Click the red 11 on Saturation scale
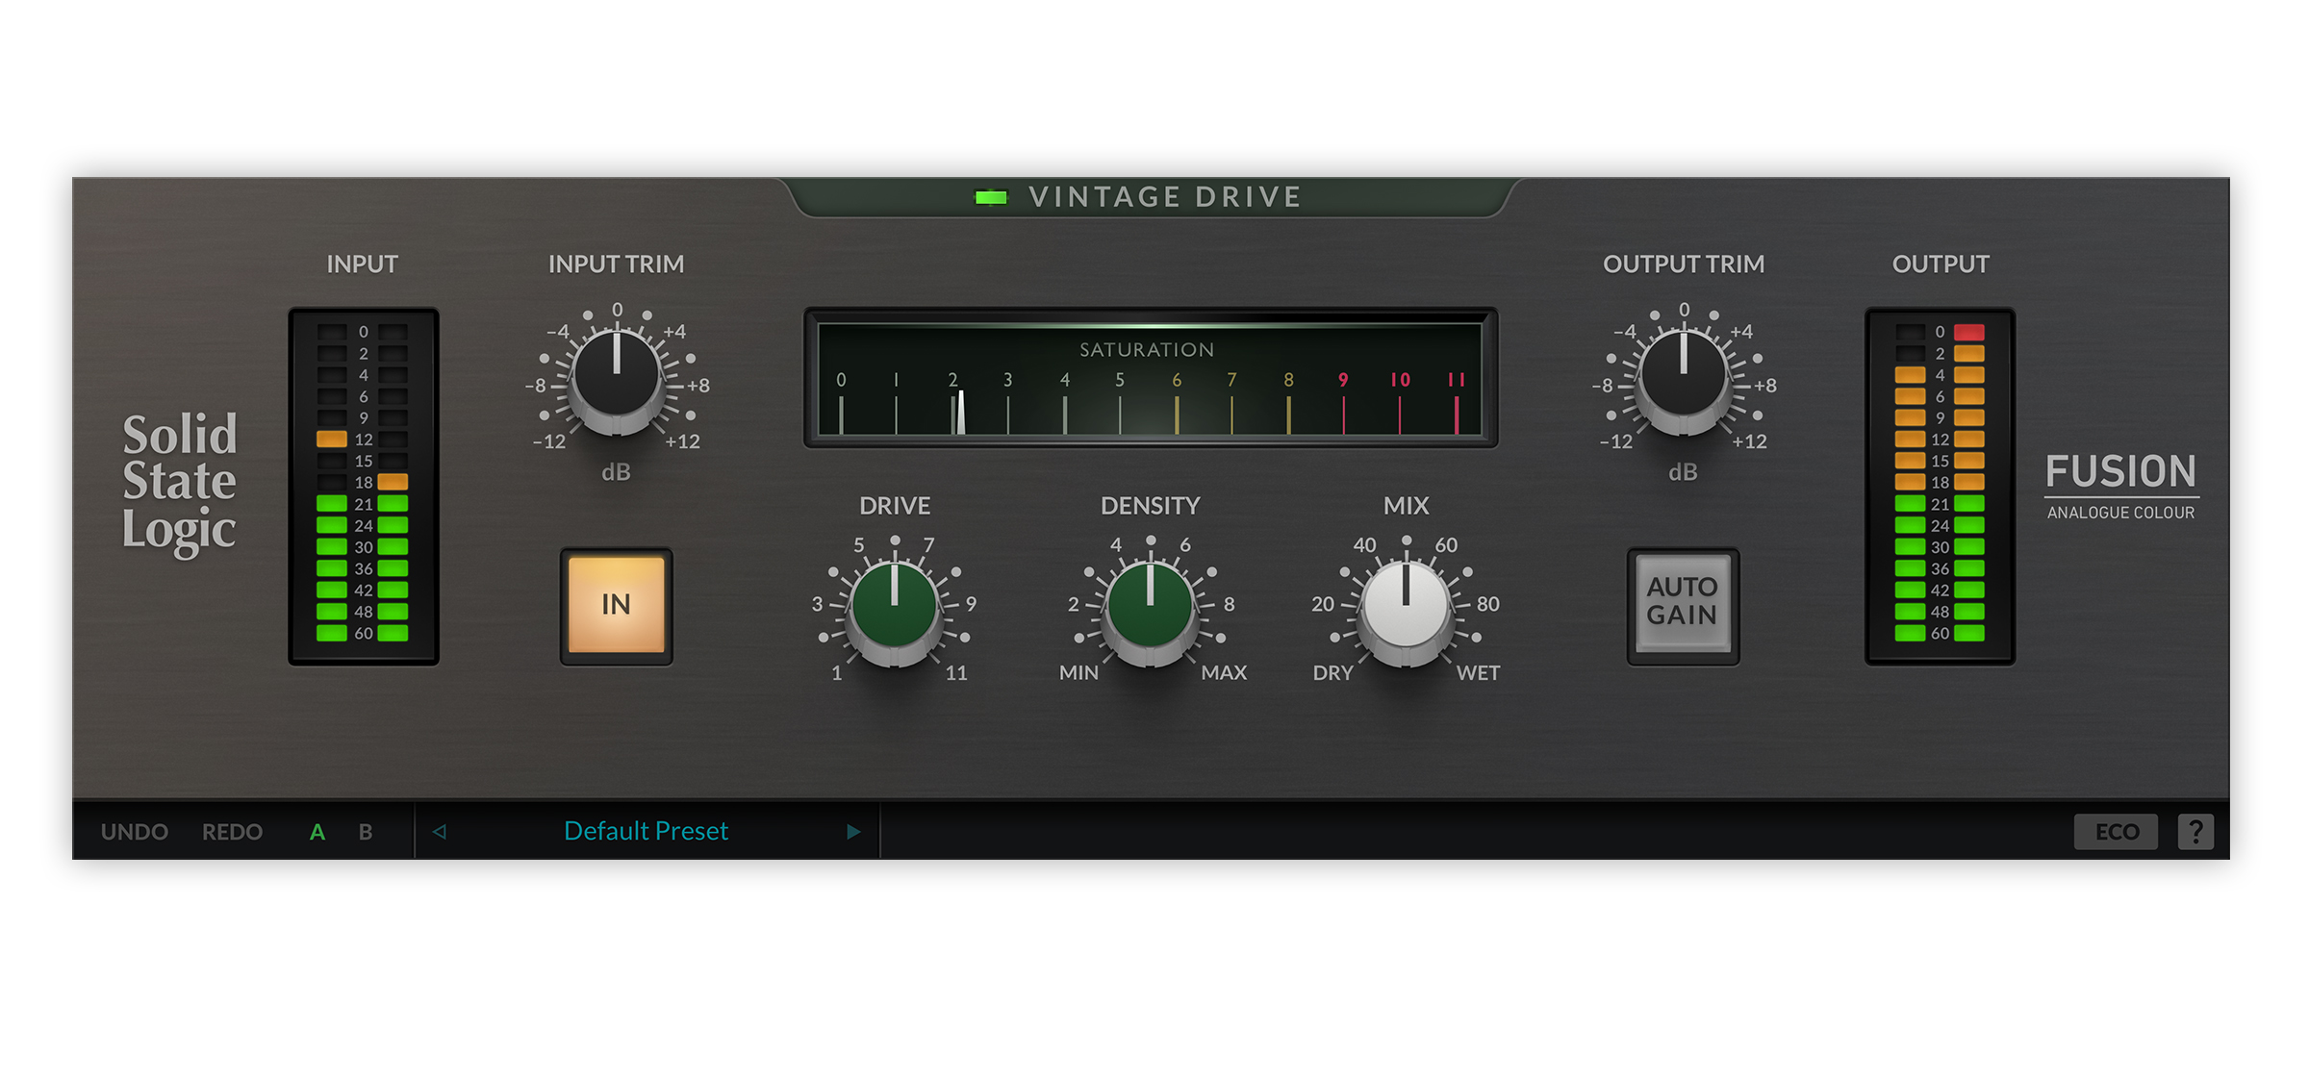This screenshot has width=2309, height=1081. click(1457, 380)
